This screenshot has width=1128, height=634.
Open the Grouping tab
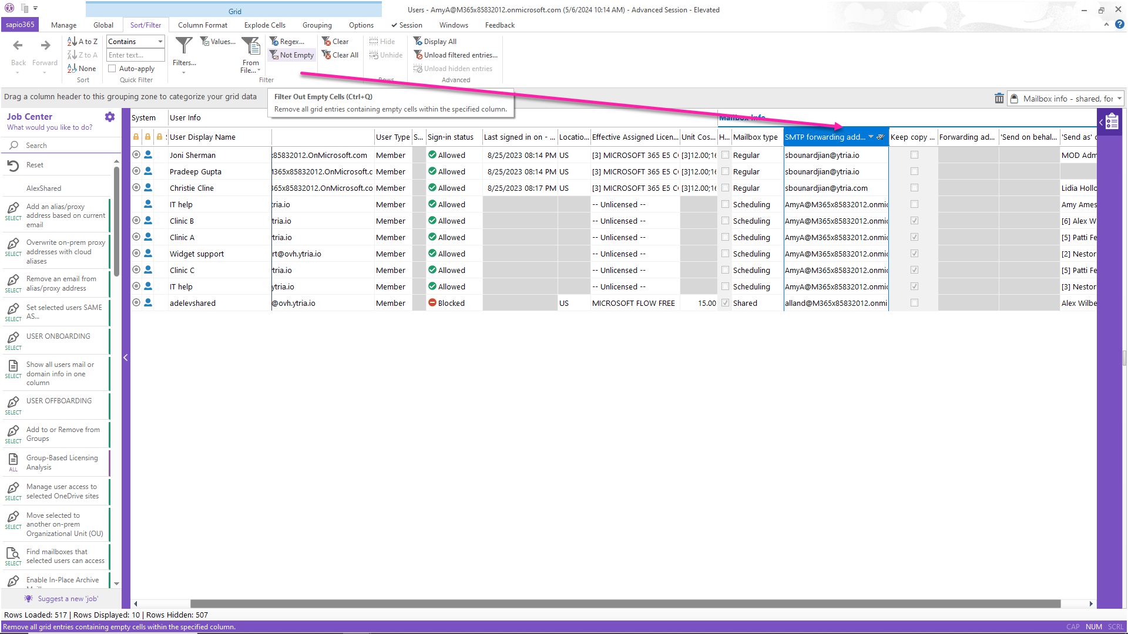317,25
